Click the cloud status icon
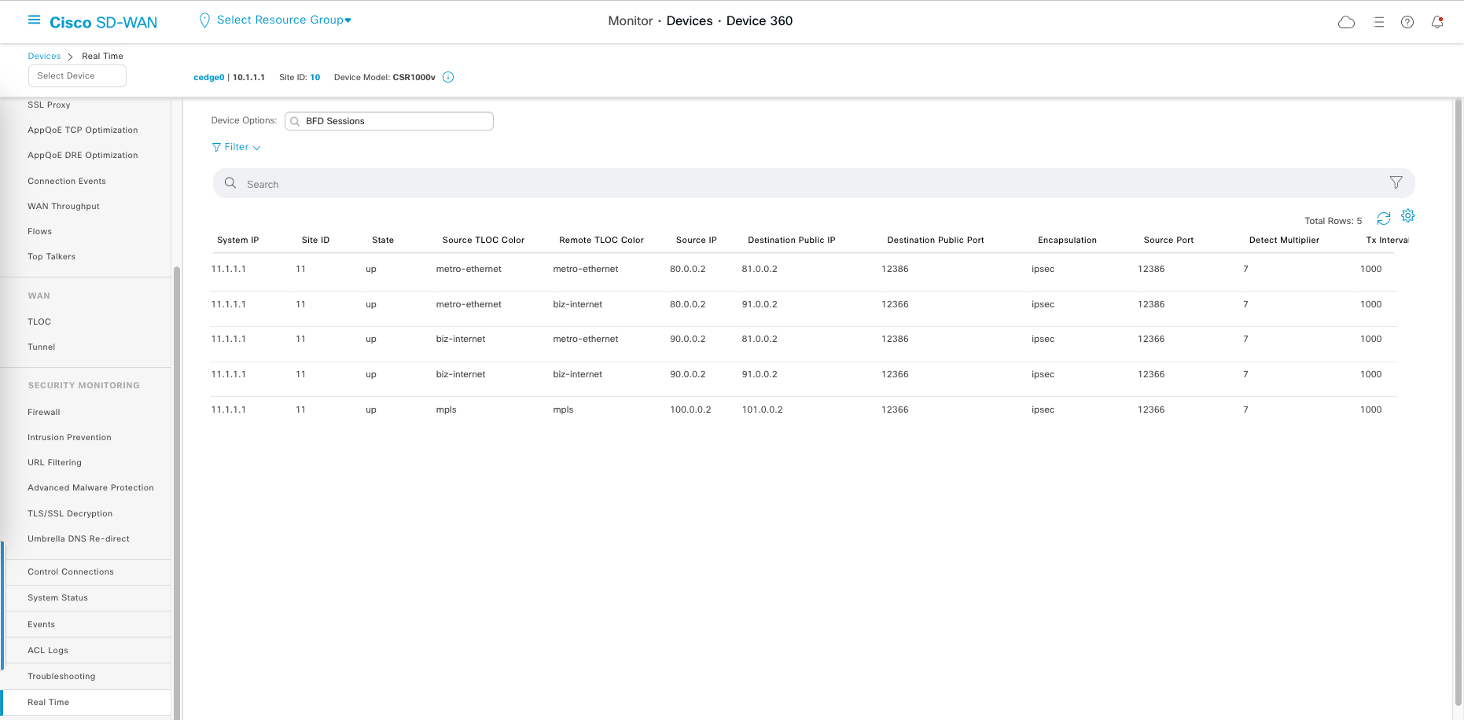Screen dimensions: 1464x720 coord(1346,22)
